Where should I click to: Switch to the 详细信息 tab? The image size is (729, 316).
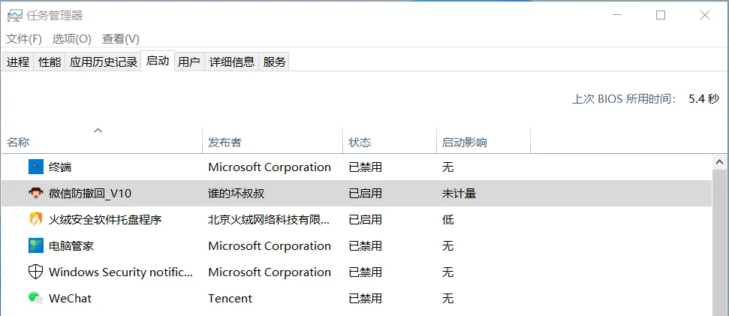(232, 62)
